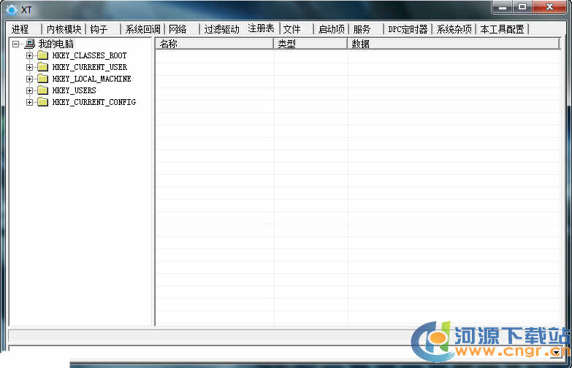This screenshot has width=572, height=368.
Task: Expand the HKEY_CLASSES_ROOT key
Action: click(x=29, y=55)
